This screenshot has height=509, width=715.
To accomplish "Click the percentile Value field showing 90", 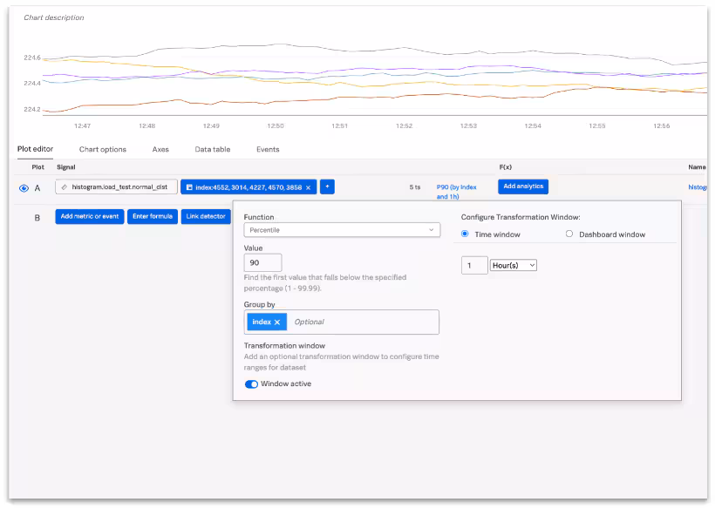I will pos(262,262).
